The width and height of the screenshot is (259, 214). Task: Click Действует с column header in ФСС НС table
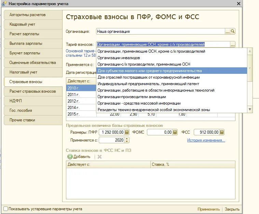(108, 164)
